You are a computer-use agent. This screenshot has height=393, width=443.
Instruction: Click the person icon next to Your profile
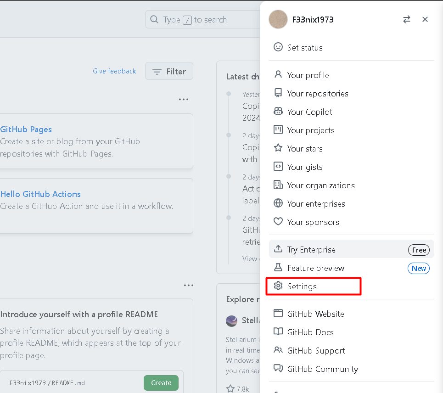click(x=278, y=74)
